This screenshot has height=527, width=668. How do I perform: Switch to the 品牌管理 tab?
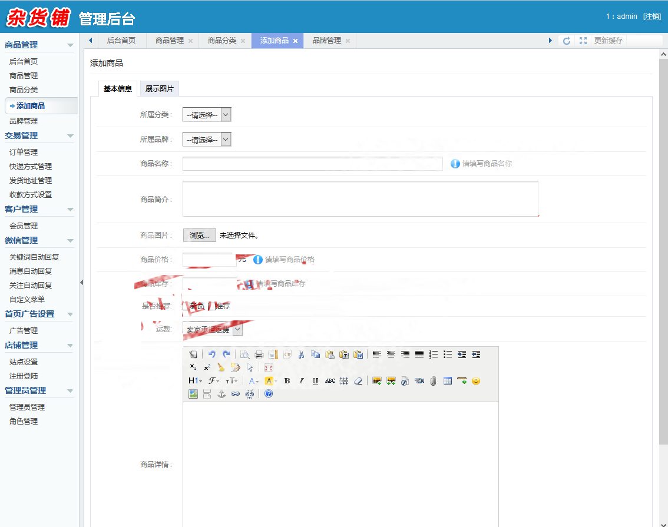[x=326, y=41]
